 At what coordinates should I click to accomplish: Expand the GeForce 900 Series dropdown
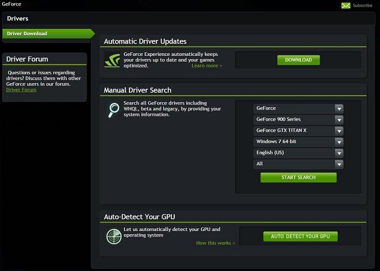[299, 120]
